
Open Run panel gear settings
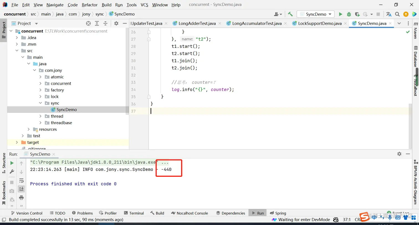[399, 154]
